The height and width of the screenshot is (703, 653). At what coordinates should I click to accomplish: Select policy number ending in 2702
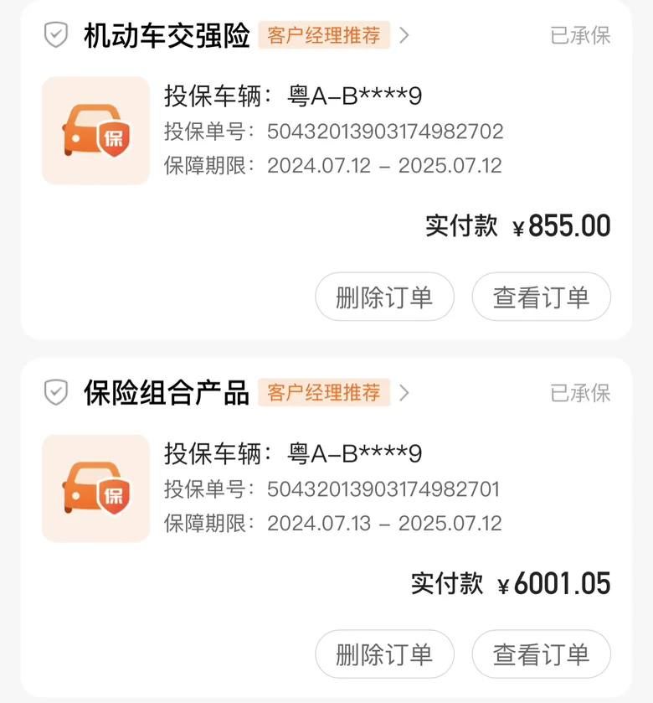(385, 132)
